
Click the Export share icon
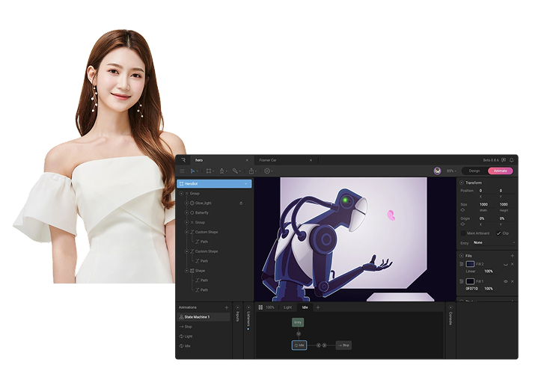coord(251,171)
